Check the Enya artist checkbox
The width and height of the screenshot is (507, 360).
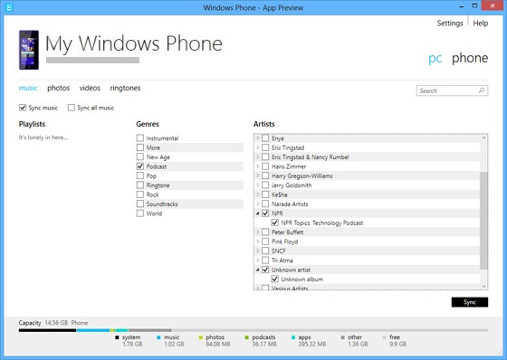coord(265,138)
